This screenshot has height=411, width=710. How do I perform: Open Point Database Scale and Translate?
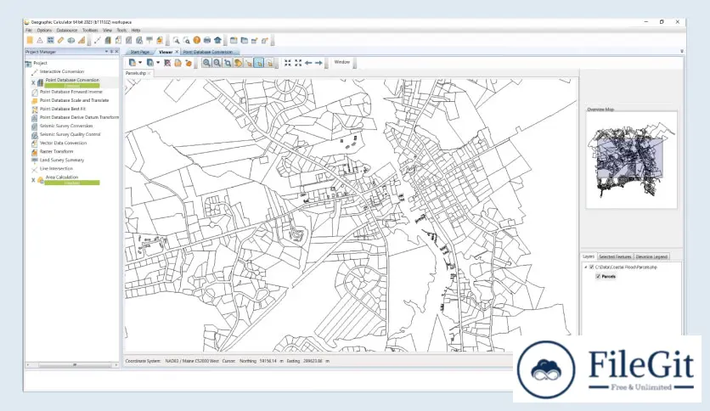point(74,100)
